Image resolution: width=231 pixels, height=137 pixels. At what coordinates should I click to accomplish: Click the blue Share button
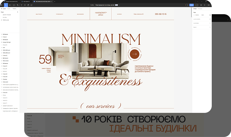pyautogui.click(x=191, y=5)
